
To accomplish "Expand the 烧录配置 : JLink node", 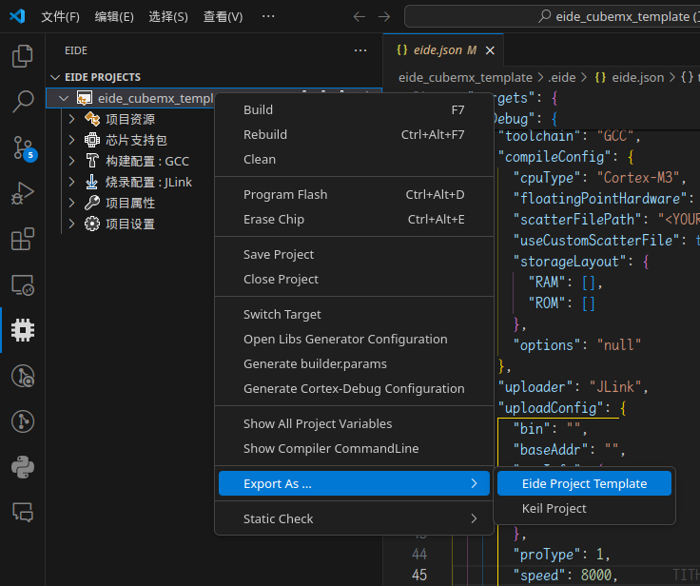I will pyautogui.click(x=72, y=182).
